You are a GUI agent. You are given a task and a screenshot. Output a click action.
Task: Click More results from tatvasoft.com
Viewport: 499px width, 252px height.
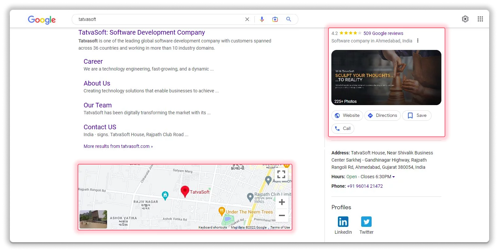click(118, 146)
